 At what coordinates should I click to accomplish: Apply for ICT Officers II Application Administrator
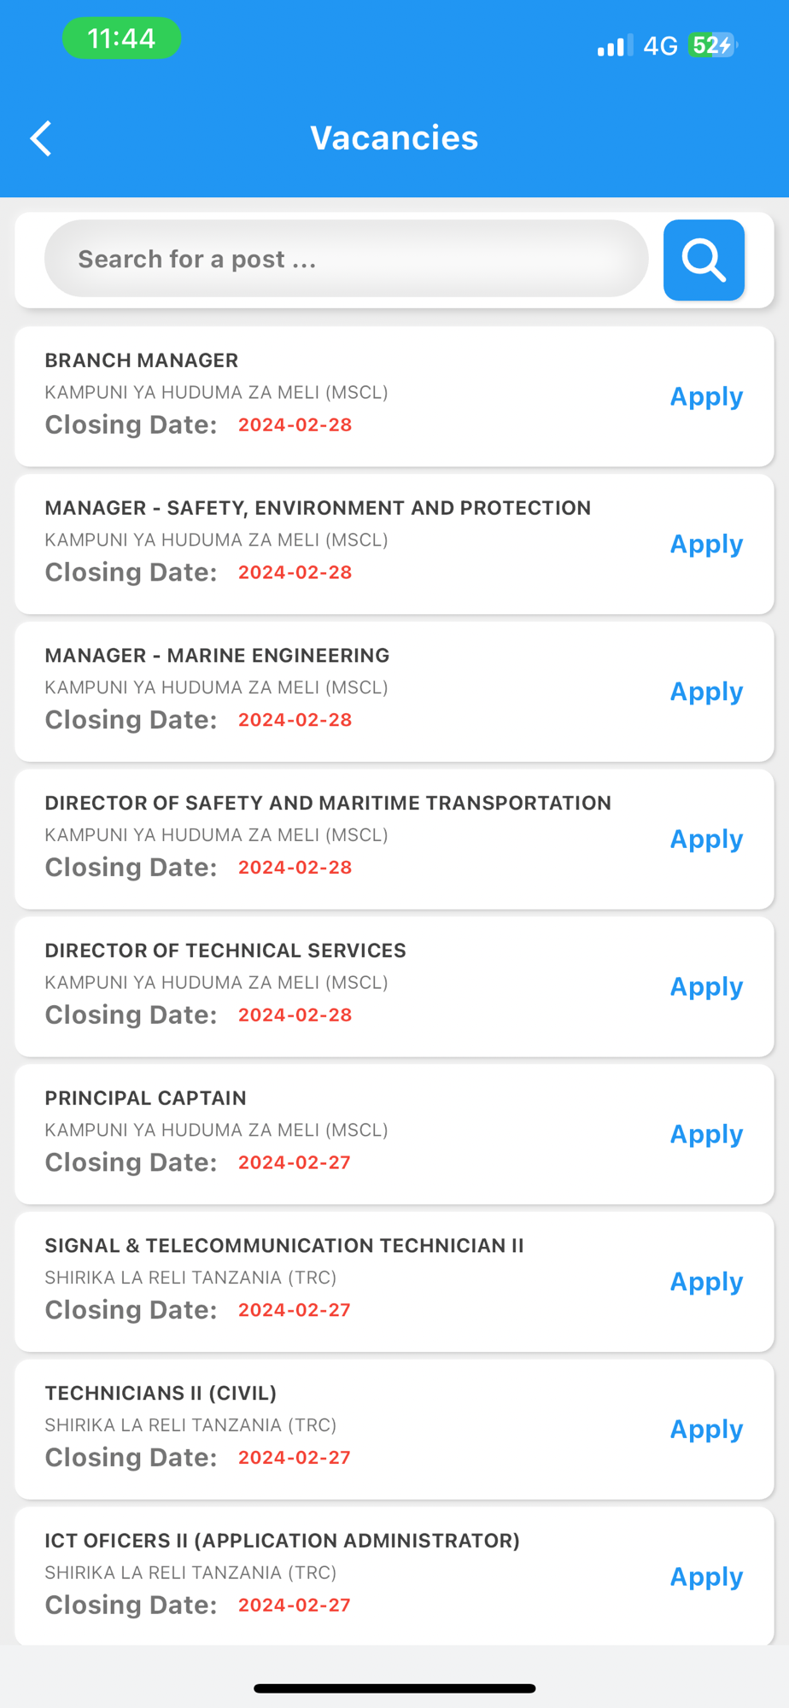tap(706, 1577)
